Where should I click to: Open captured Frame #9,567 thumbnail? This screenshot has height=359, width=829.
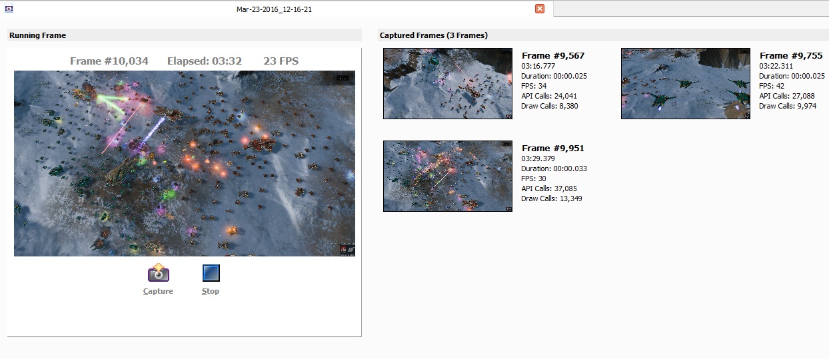click(x=448, y=83)
